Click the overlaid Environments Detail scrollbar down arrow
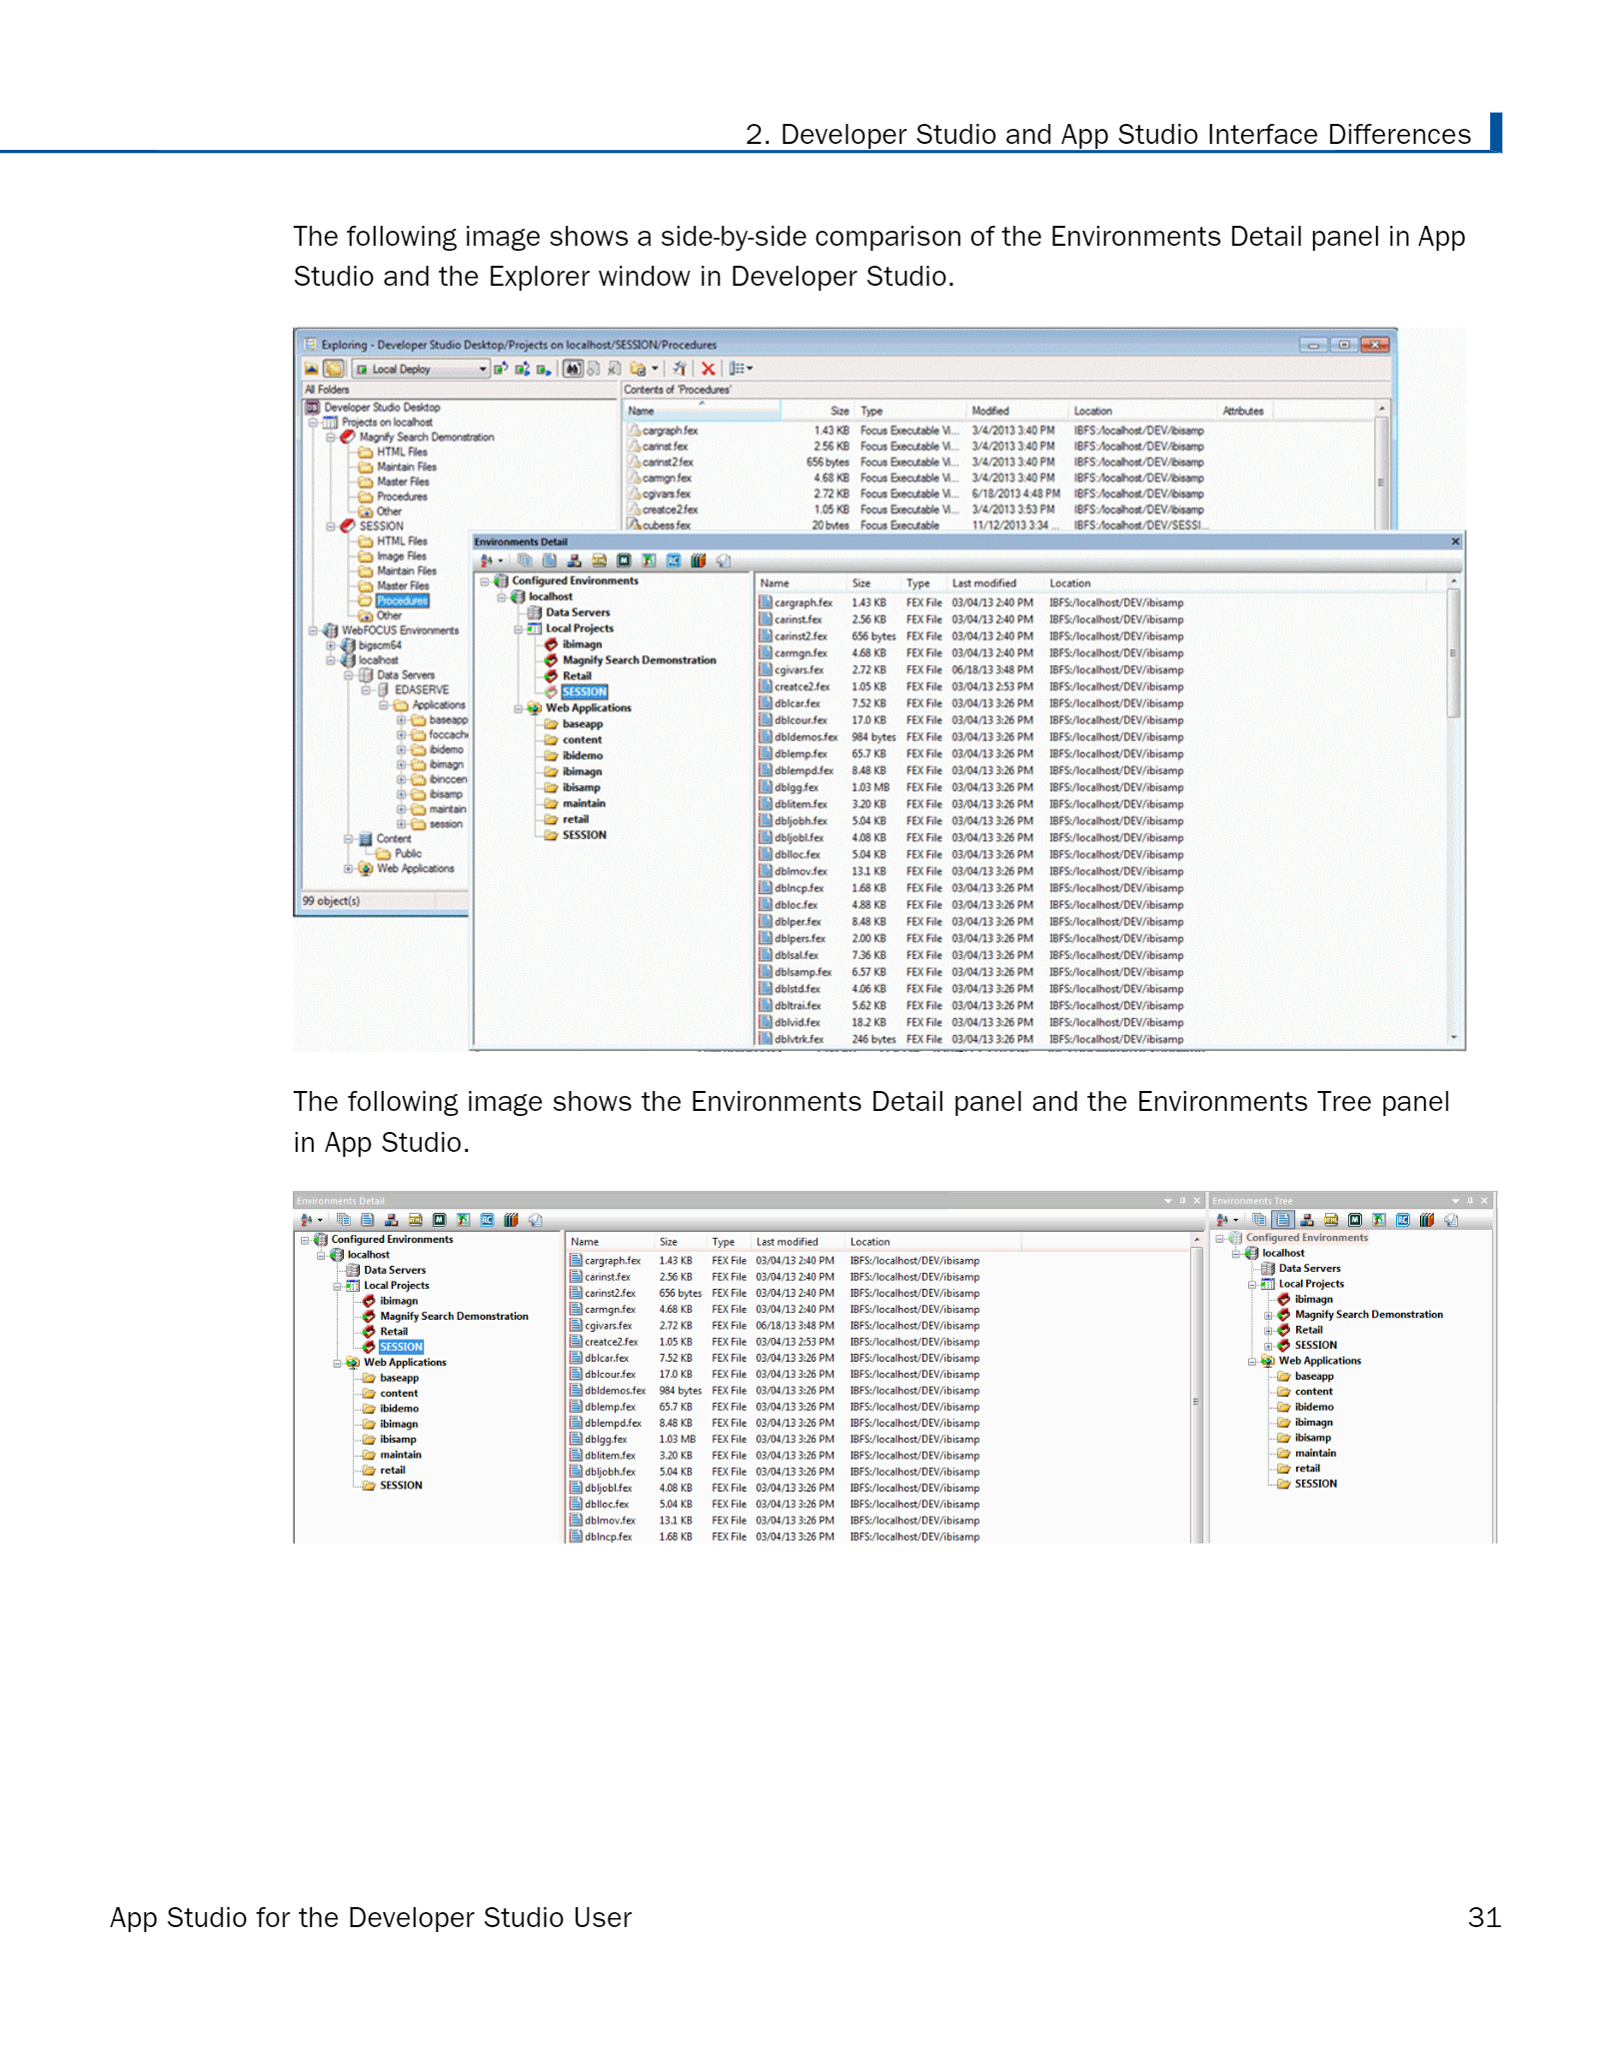 pos(1454,1038)
